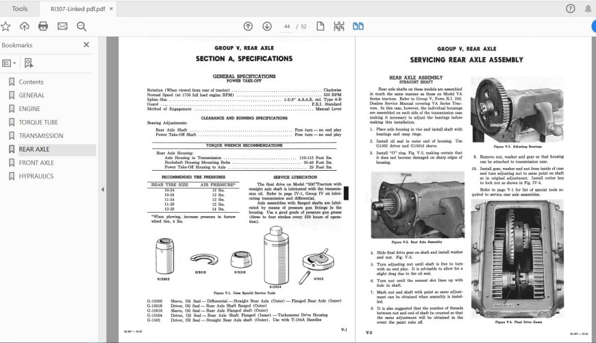Go to previous page arrow

click(x=249, y=26)
